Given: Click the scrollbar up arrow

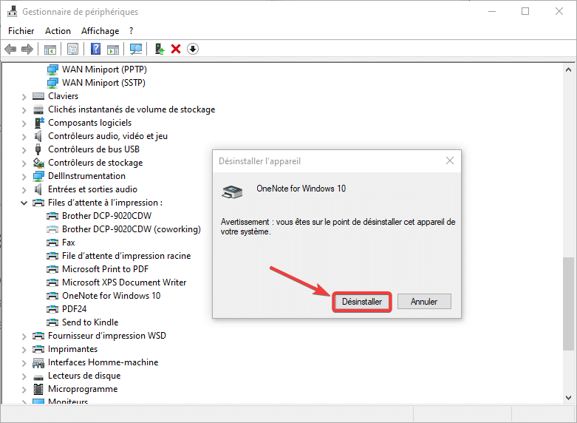Looking at the screenshot, I should [568, 70].
